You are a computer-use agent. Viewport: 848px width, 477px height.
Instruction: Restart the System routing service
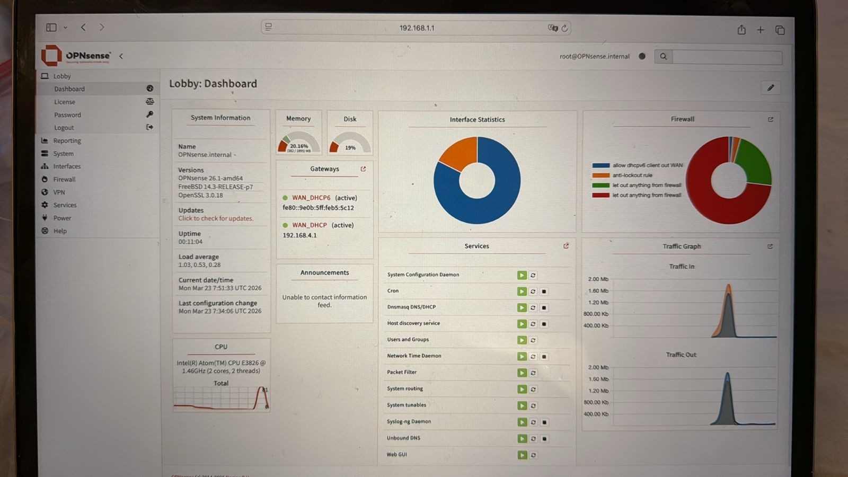(x=533, y=390)
